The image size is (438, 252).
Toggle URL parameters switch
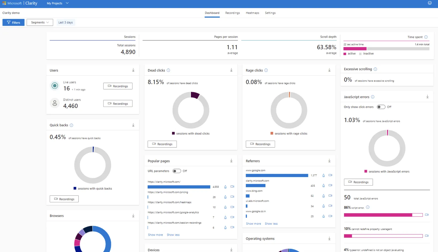point(177,171)
